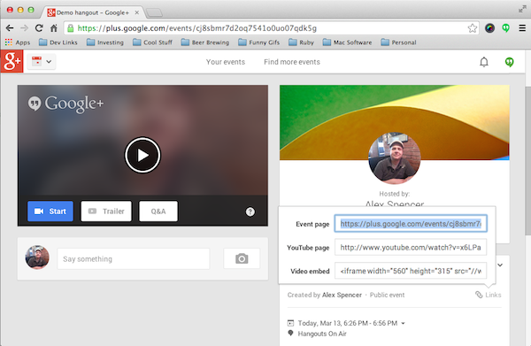Open the Dev Links bookmark folder
The width and height of the screenshot is (531, 346).
tap(58, 42)
